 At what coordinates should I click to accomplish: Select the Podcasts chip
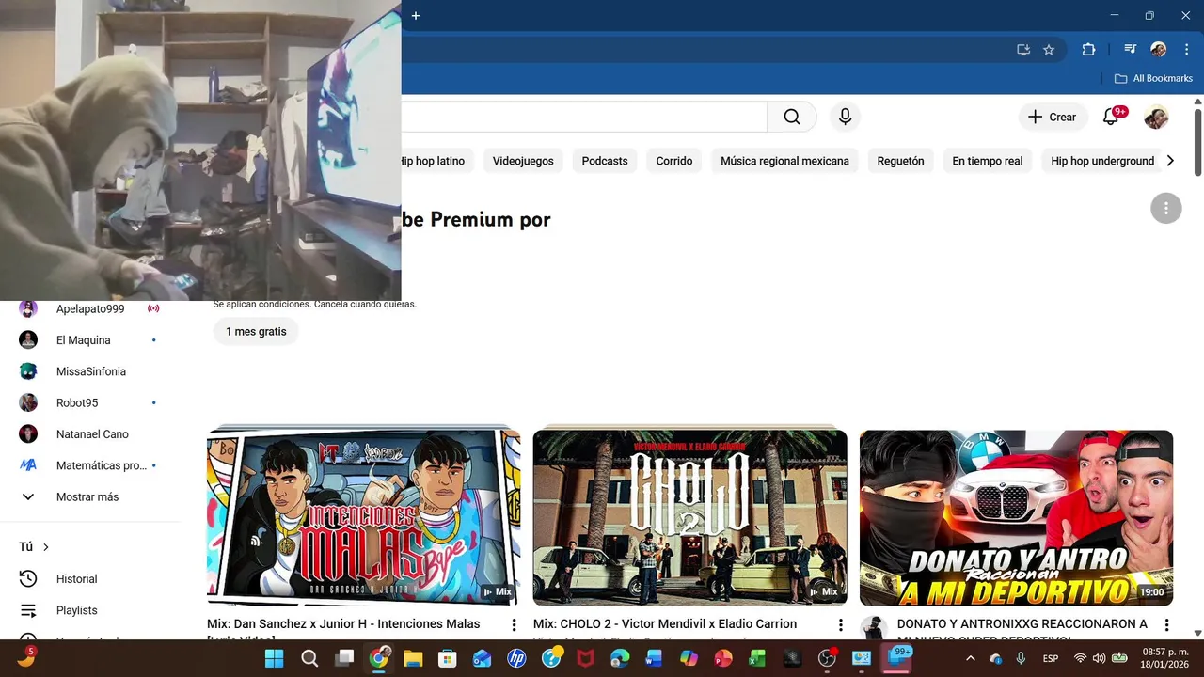click(605, 161)
